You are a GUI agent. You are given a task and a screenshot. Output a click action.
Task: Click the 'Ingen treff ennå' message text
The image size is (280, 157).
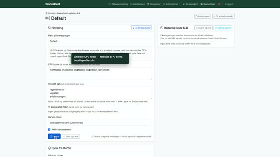(x=185, y=44)
